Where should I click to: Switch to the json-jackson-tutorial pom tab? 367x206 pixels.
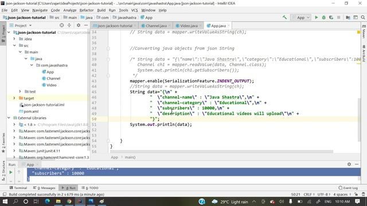(115, 26)
